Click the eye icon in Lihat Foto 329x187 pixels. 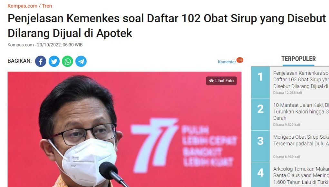(x=211, y=81)
